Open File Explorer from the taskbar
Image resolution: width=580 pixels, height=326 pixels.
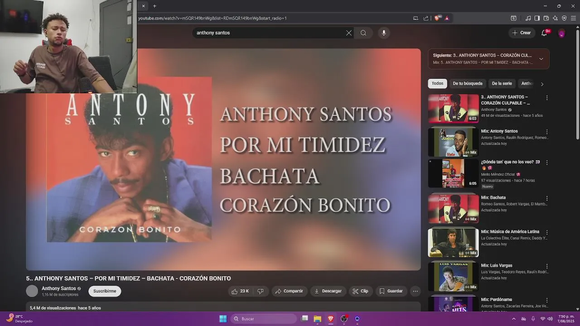pyautogui.click(x=317, y=319)
